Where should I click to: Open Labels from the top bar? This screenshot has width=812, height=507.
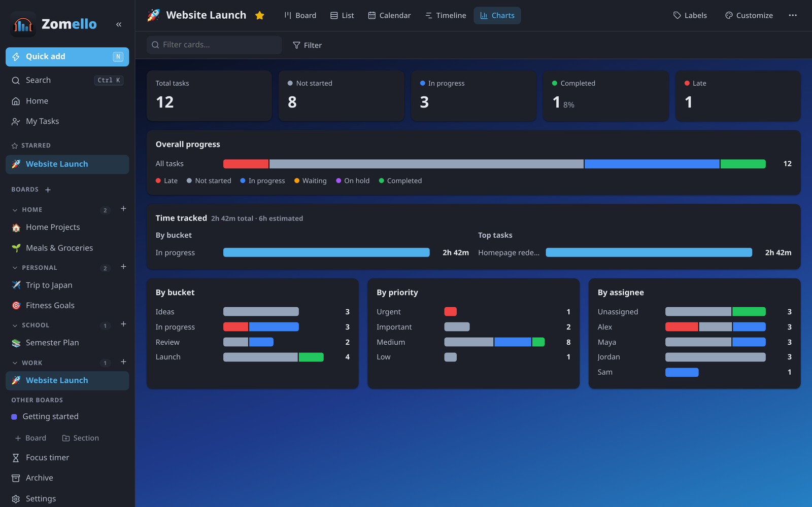click(690, 15)
